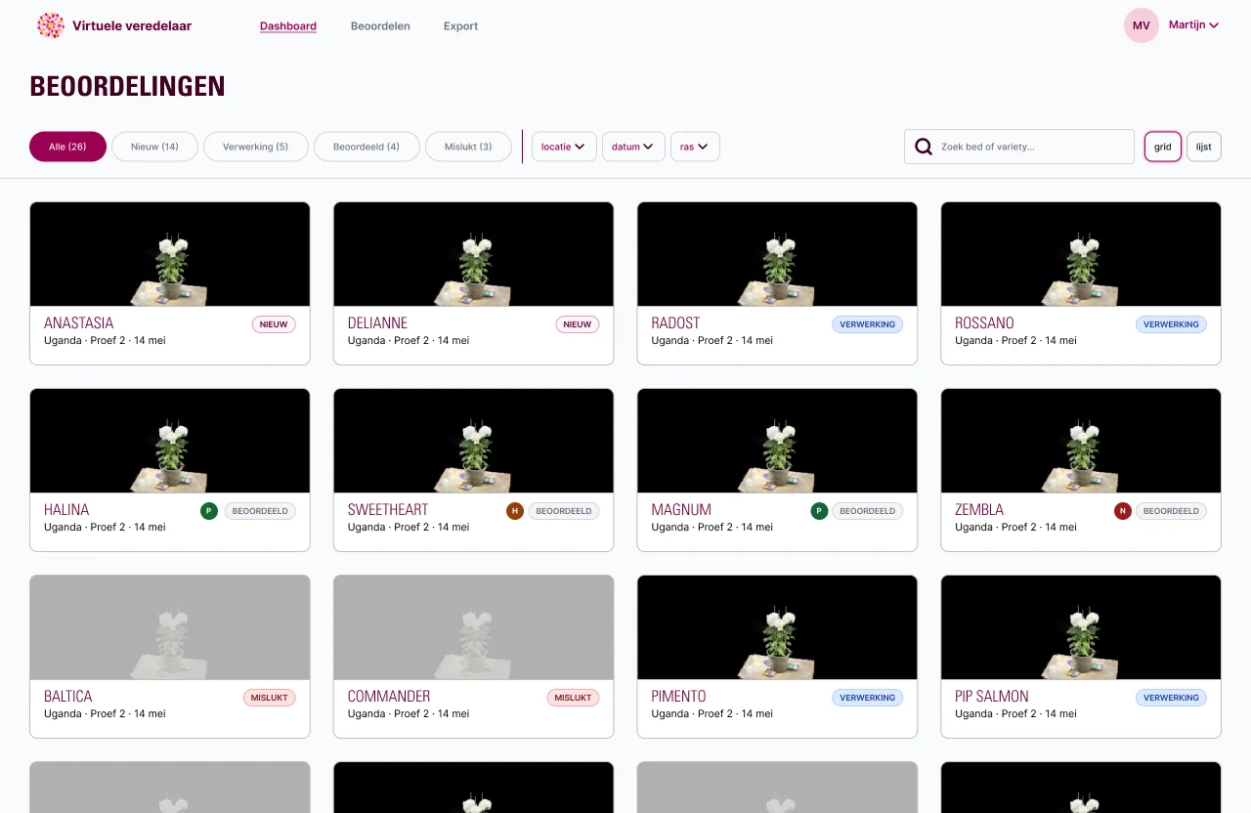The width and height of the screenshot is (1251, 813).
Task: Click the search magnifier icon
Action: point(923,147)
